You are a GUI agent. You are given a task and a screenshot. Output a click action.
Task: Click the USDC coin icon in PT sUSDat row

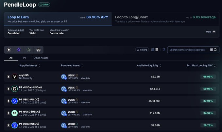coord(64,89)
